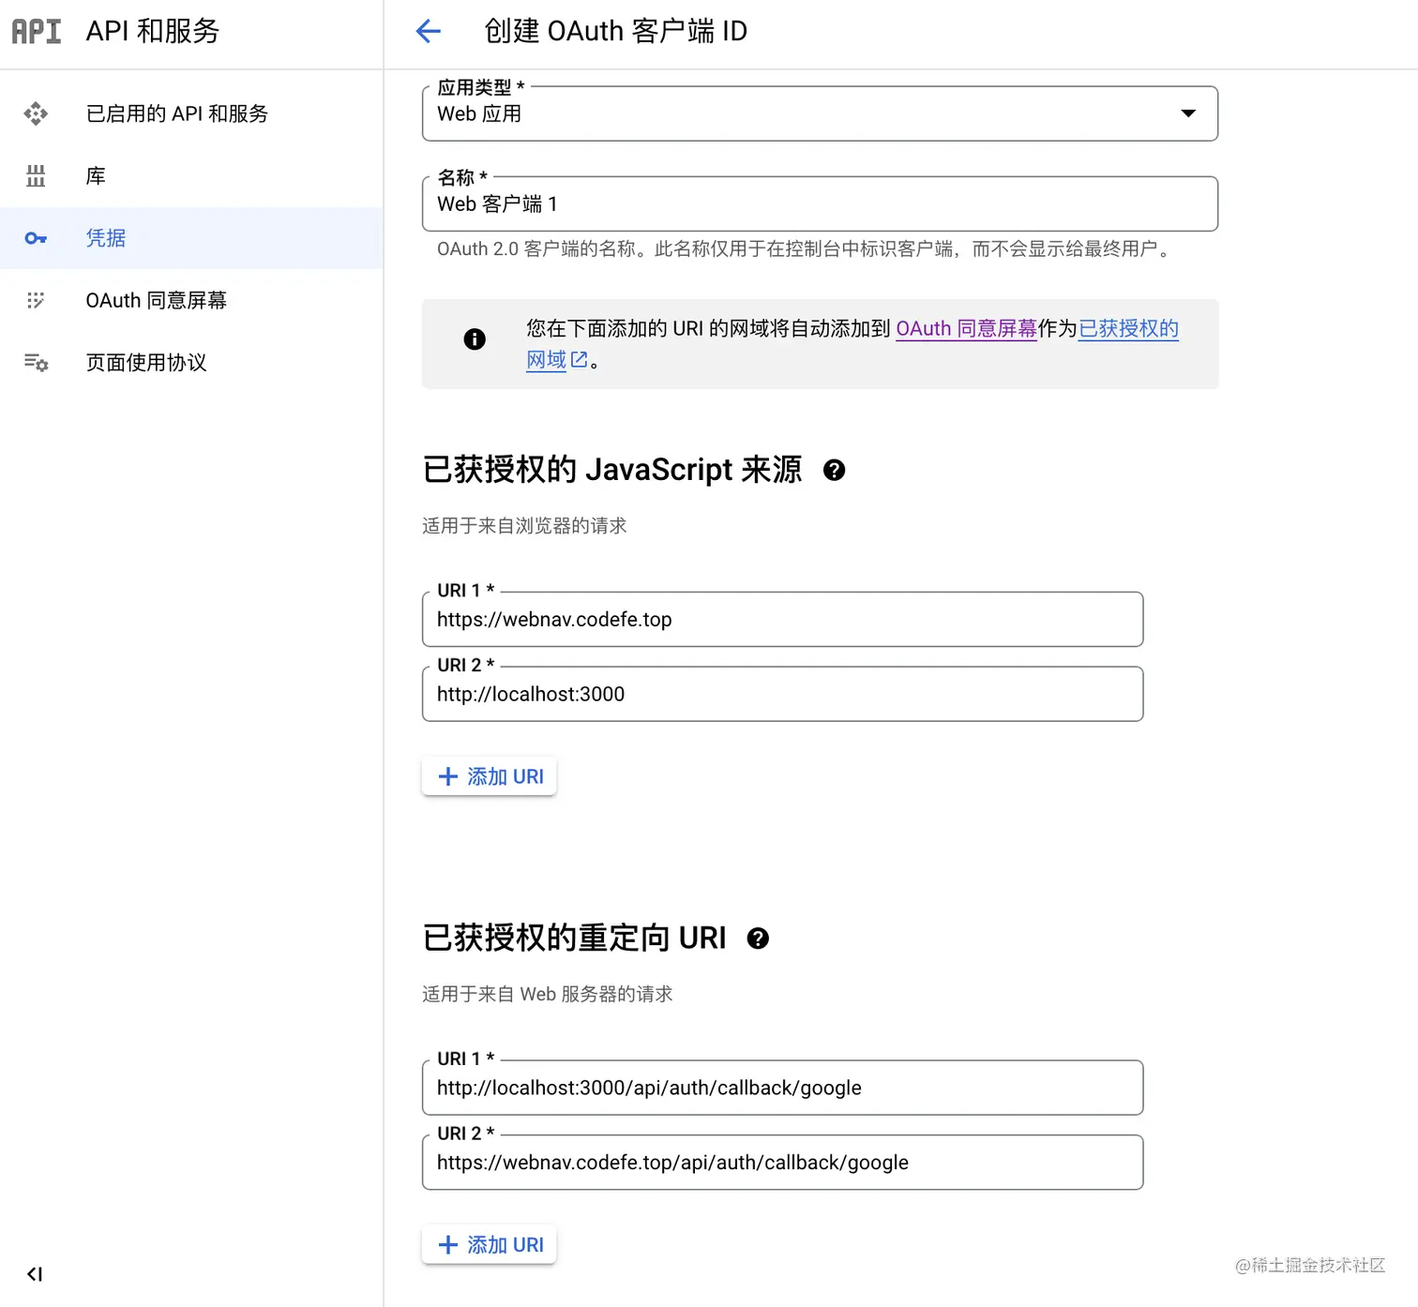Collapse the left navigation panel

click(35, 1274)
